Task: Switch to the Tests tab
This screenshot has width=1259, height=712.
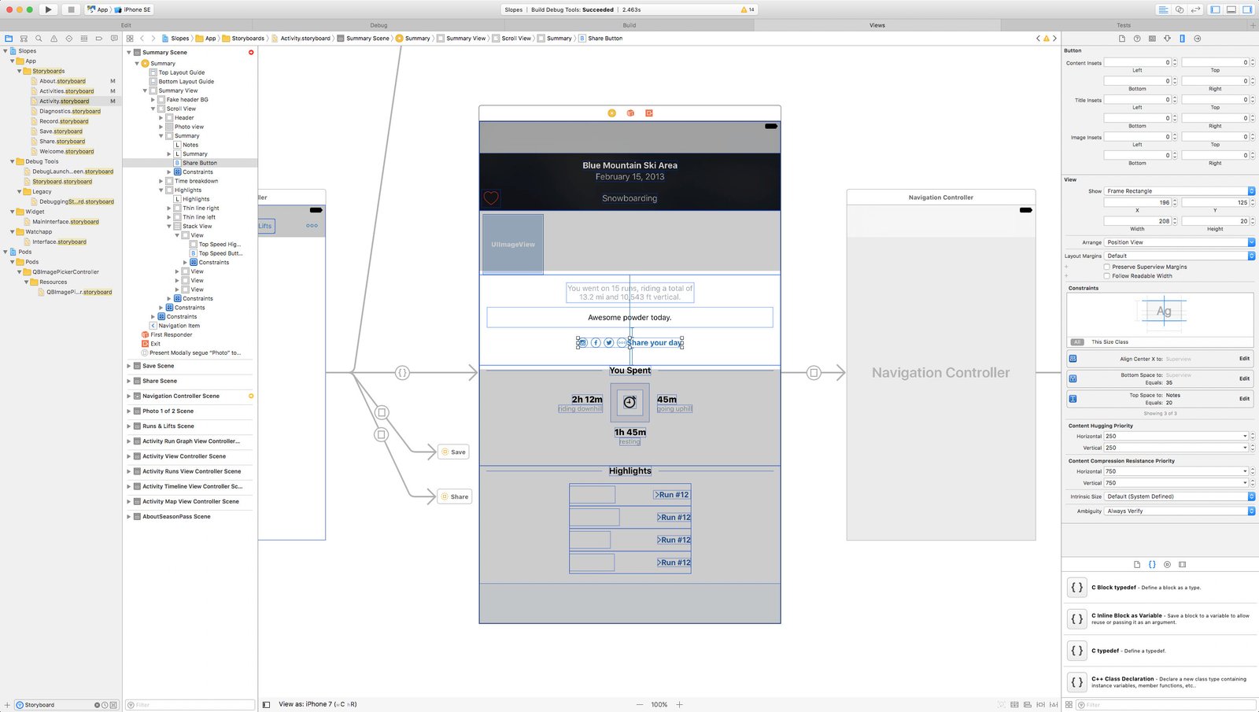Action: (x=1124, y=25)
